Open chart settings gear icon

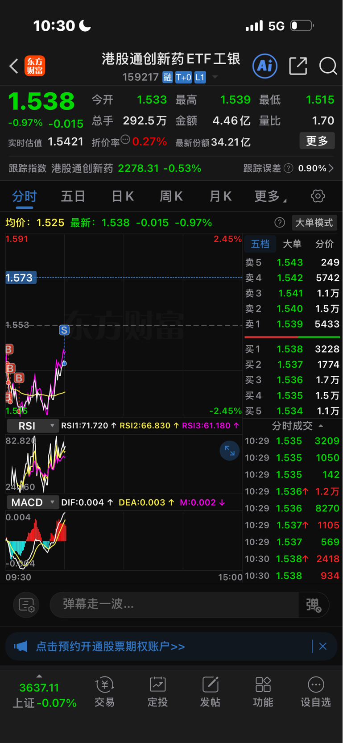tap(318, 196)
